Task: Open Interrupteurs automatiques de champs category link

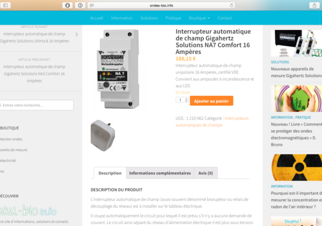Action: pyautogui.click(x=212, y=122)
